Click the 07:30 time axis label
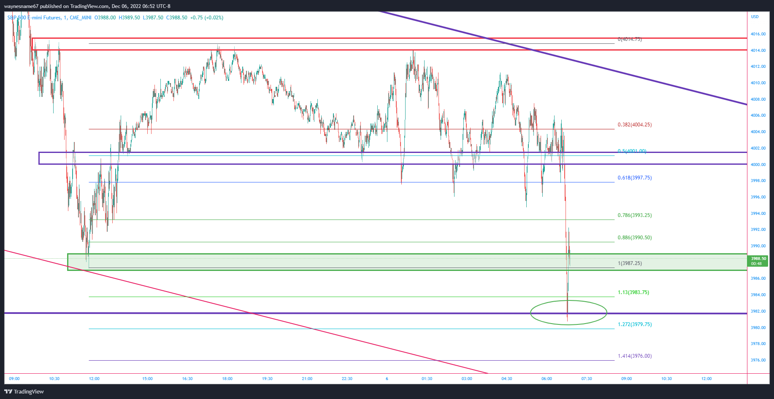 tap(586, 379)
